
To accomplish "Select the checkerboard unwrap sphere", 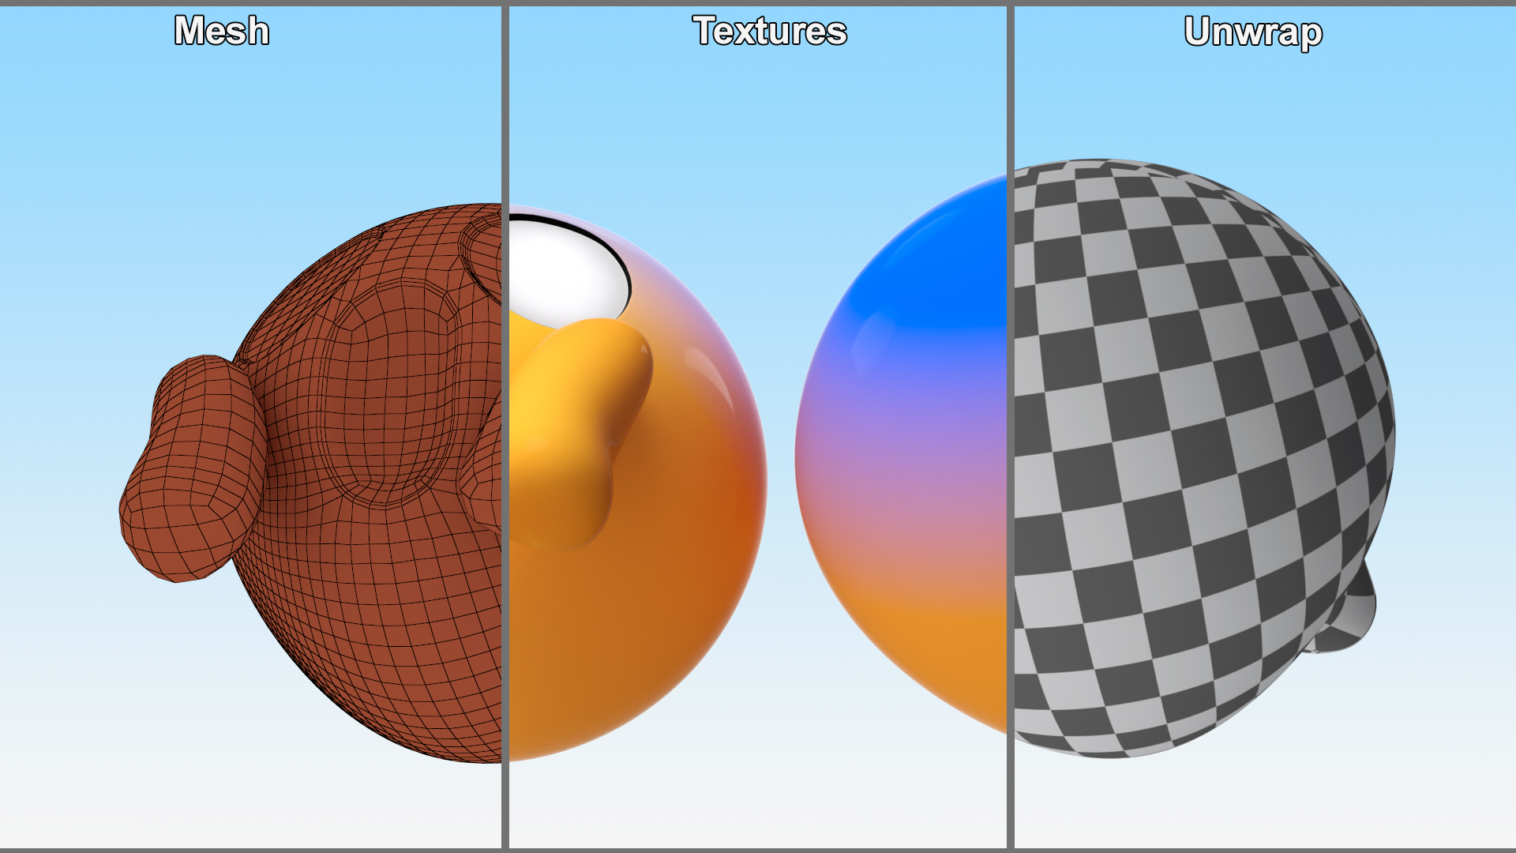I will (1204, 458).
